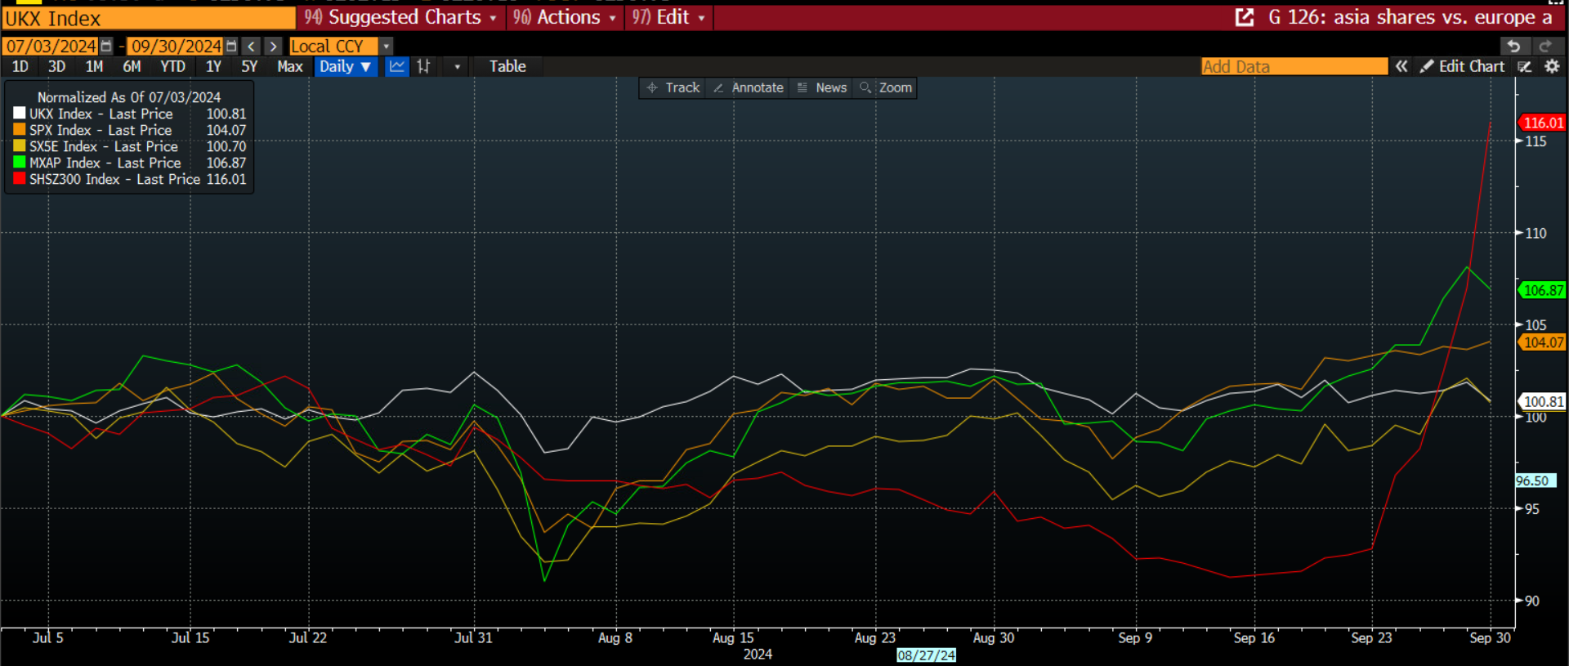1569x666 pixels.
Task: Open the end date calendar picker
Action: [231, 47]
